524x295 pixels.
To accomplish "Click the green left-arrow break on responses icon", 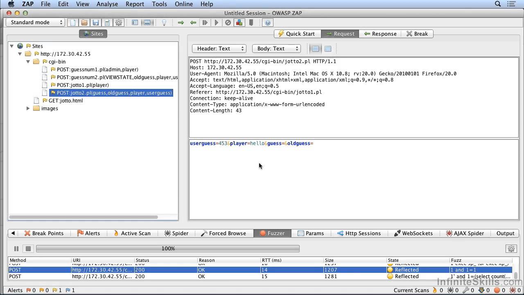I will tap(193, 23).
